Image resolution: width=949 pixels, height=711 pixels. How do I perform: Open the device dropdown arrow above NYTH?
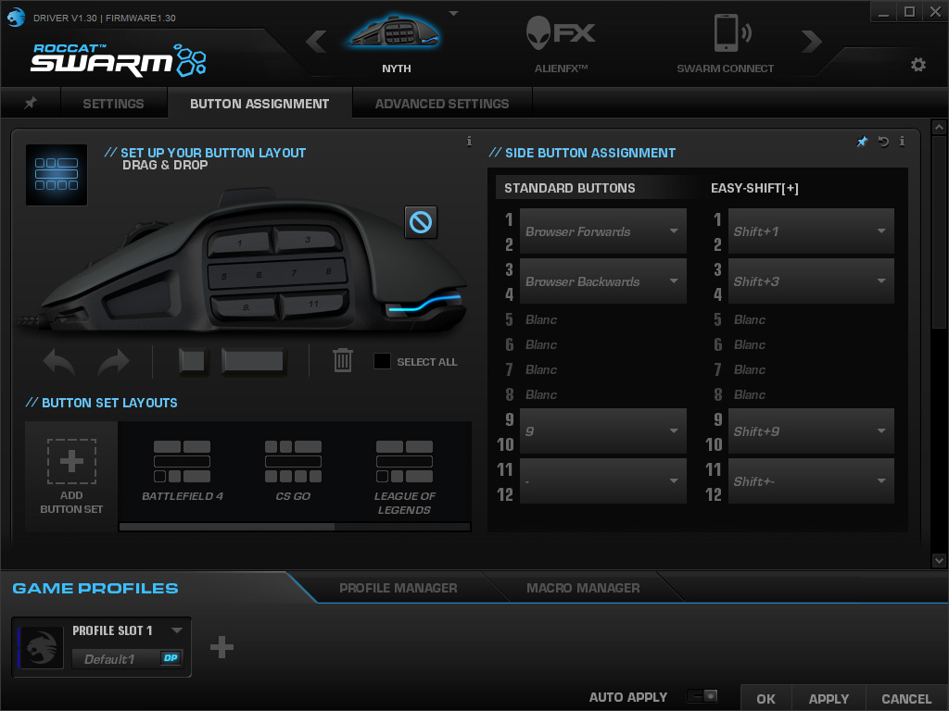pyautogui.click(x=453, y=13)
